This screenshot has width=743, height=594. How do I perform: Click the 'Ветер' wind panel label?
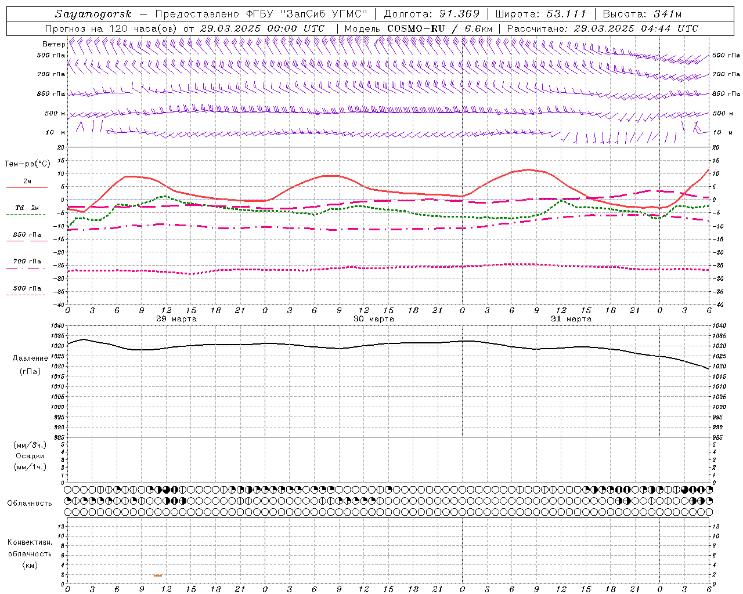tap(53, 44)
